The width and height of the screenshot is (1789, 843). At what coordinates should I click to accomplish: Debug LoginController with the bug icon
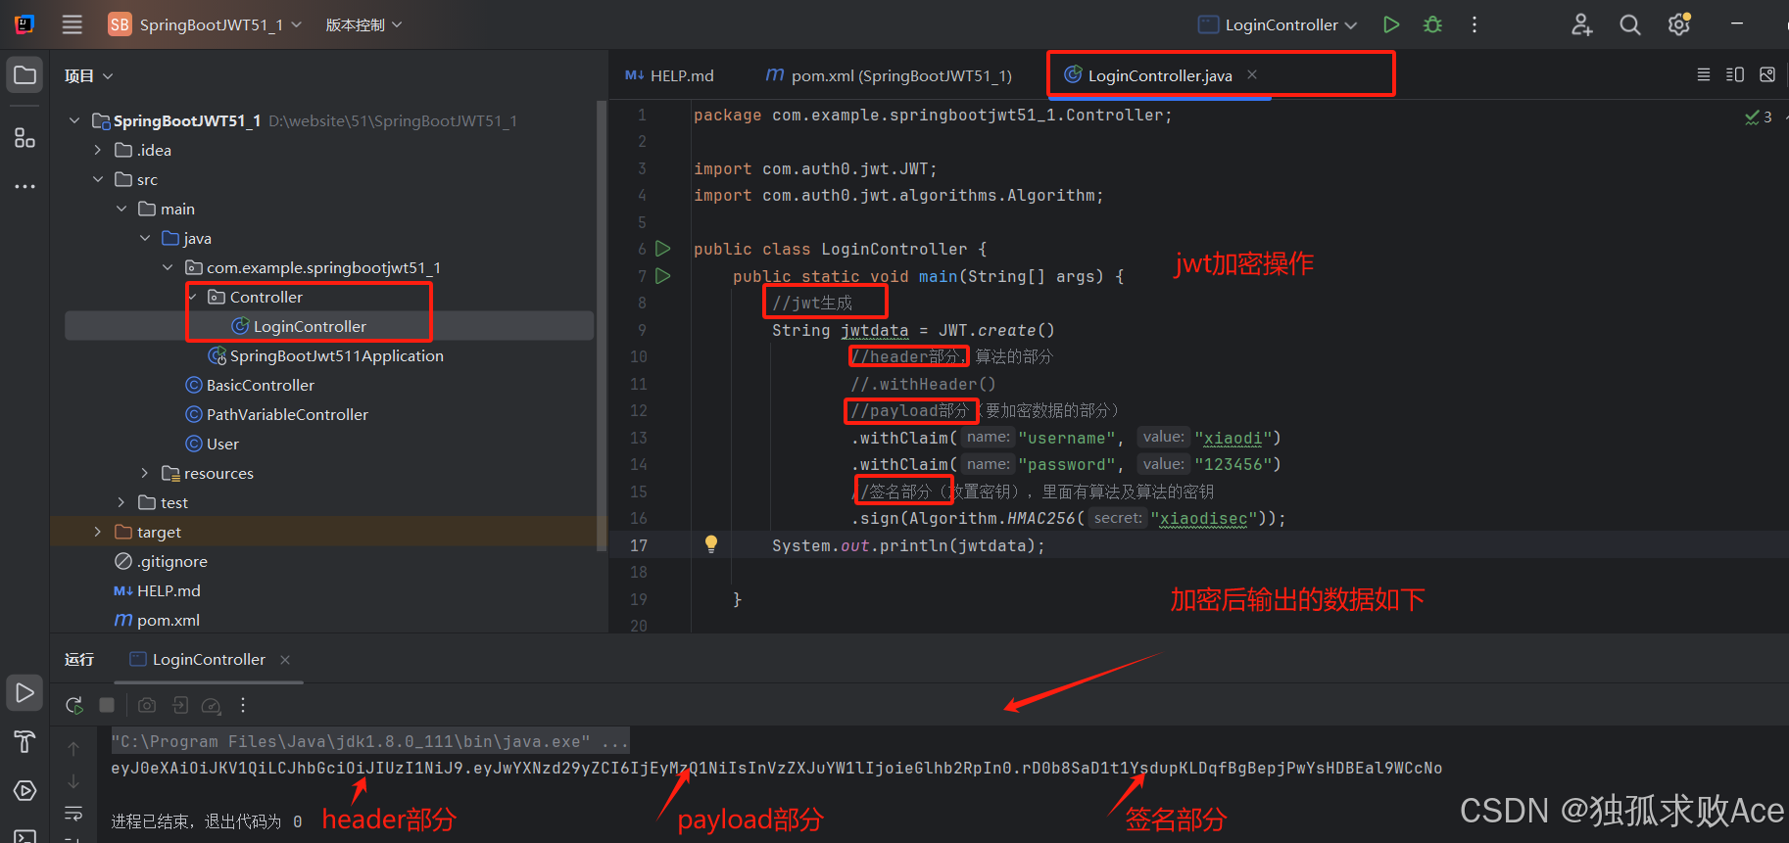point(1432,24)
